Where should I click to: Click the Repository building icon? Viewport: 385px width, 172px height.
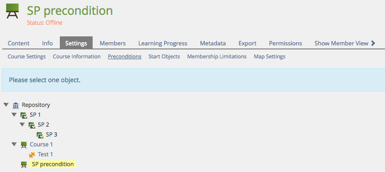click(x=15, y=106)
